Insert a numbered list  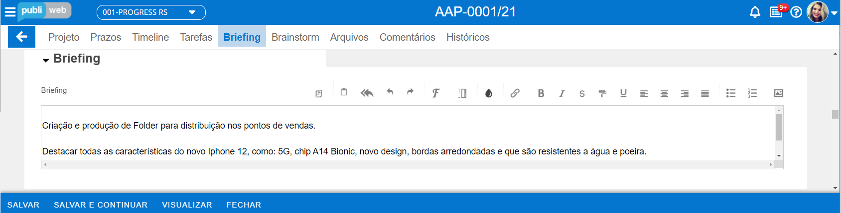752,93
